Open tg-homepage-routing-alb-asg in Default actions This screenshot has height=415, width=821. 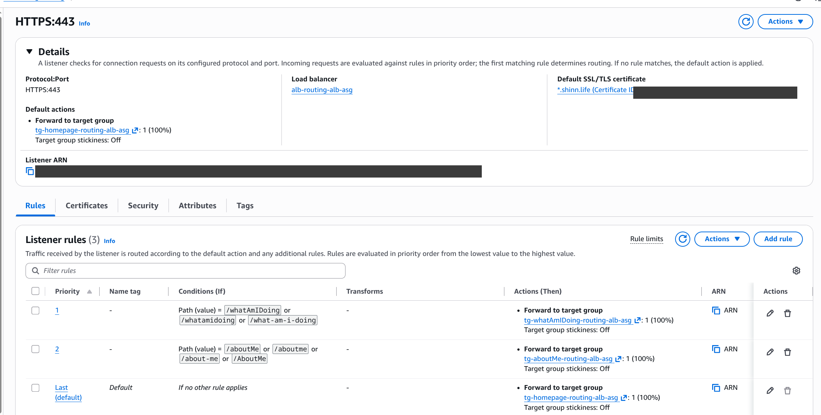coord(82,130)
